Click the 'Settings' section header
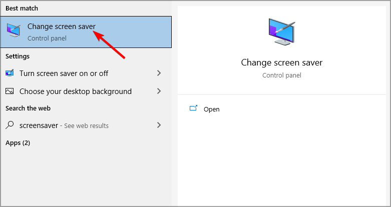This screenshot has height=207, width=391. (x=18, y=56)
